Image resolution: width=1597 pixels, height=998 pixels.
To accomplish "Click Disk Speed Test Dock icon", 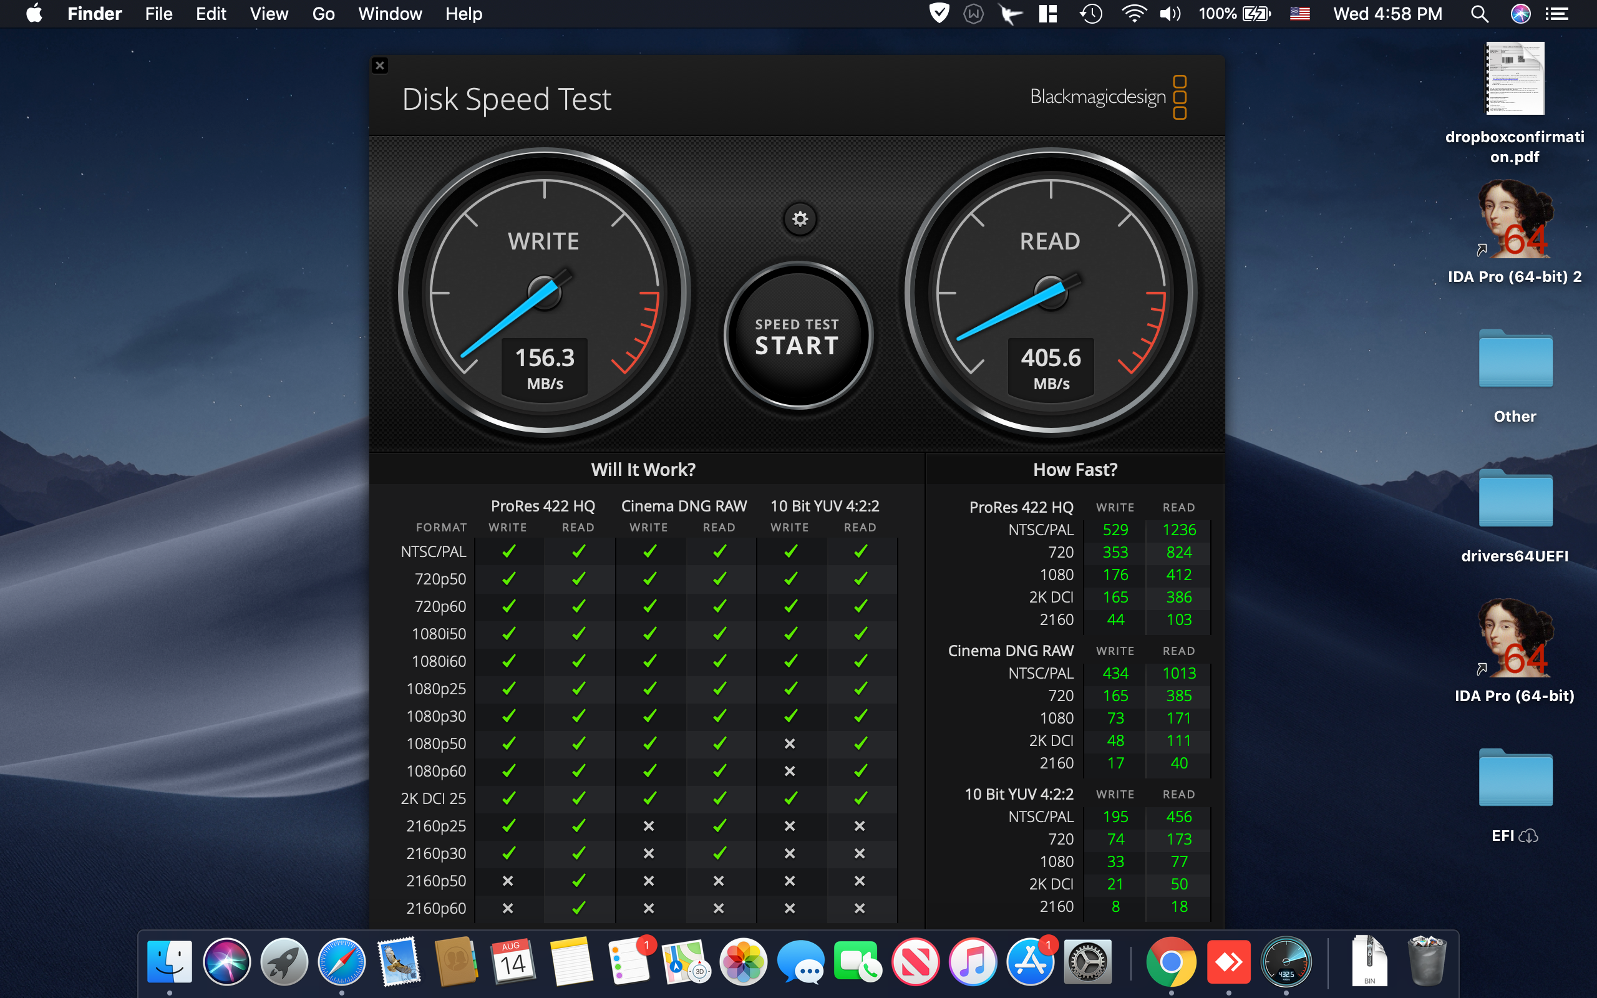I will tap(1286, 962).
